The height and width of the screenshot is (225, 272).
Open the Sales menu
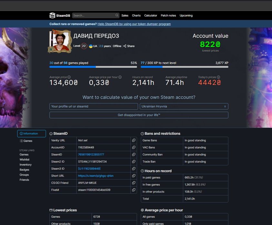coord(125,15)
